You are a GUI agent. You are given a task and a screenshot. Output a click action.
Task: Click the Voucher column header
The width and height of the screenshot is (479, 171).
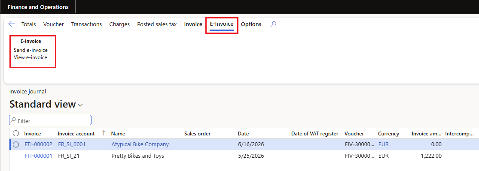[354, 134]
